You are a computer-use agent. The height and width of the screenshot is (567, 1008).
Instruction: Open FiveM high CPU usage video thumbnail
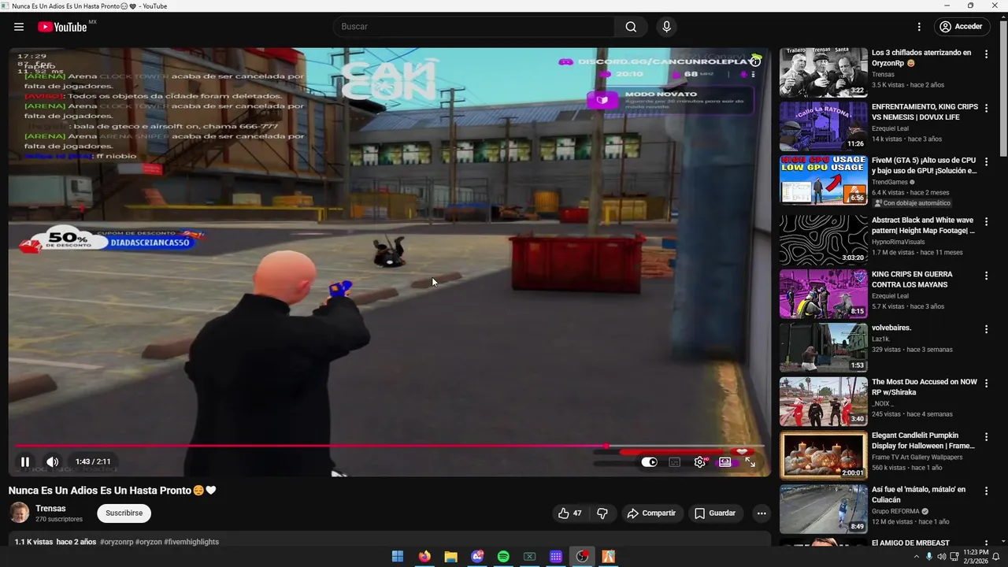click(824, 180)
